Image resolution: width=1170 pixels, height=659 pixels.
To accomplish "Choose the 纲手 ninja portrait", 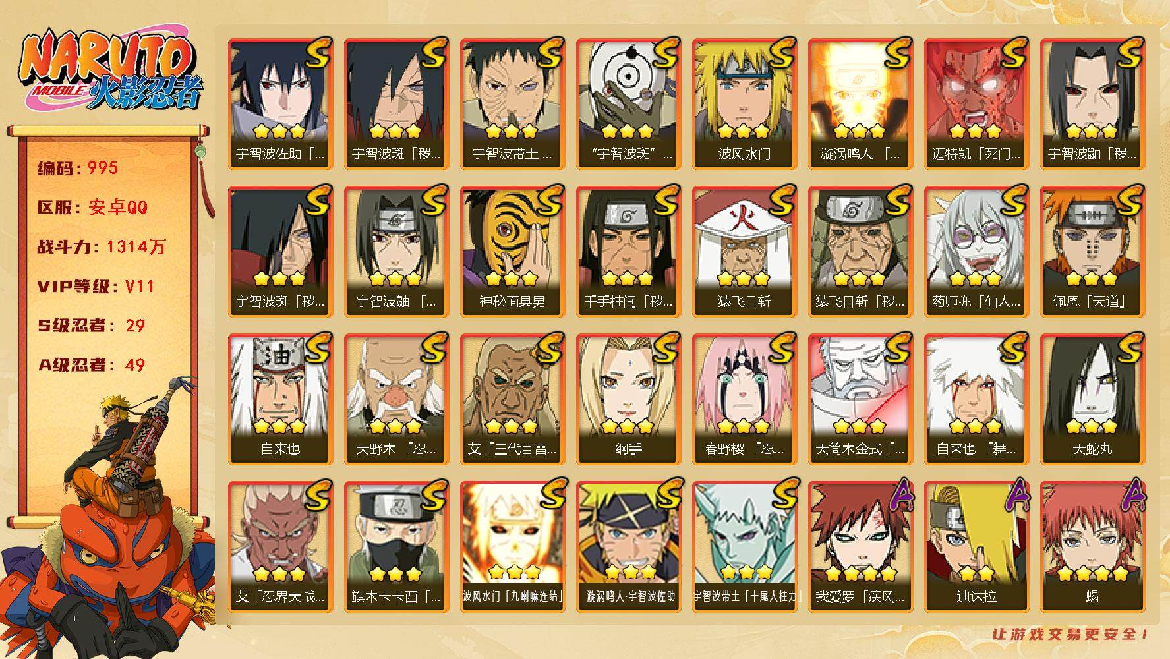I will [628, 399].
